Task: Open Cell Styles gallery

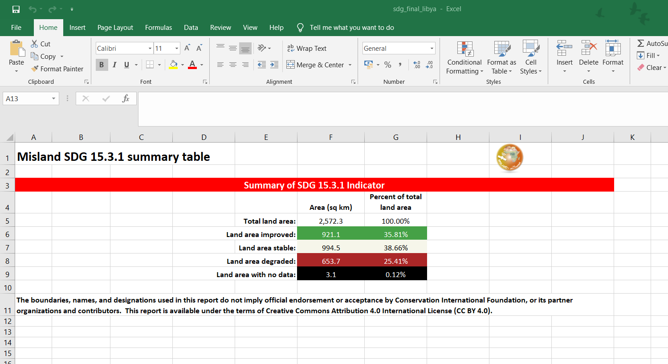Action: click(531, 57)
